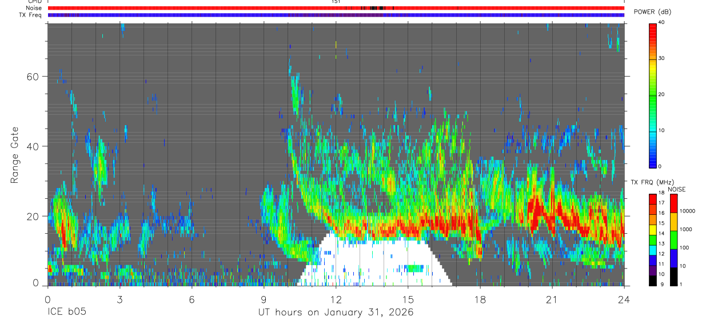
Task: Click the UT hours on January 31, 2026 title
Action: 336,313
